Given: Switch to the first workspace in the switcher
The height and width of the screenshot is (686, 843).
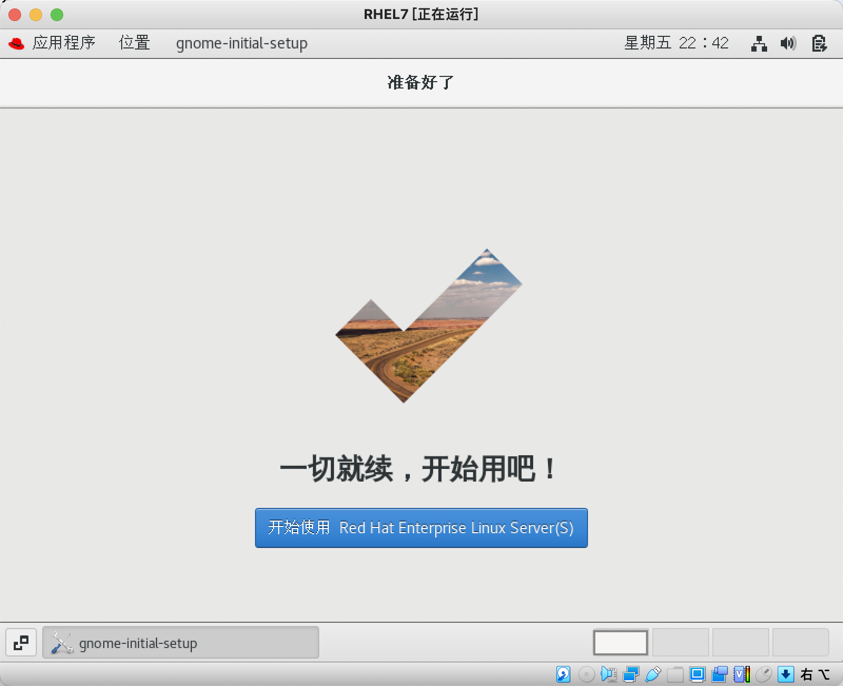Looking at the screenshot, I should [x=621, y=642].
